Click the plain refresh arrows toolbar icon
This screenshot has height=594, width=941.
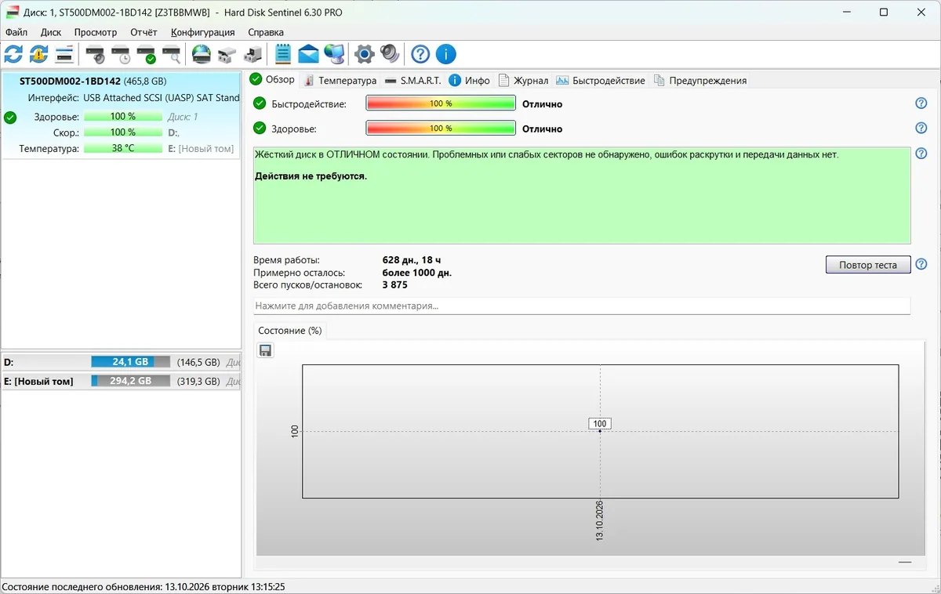(x=13, y=54)
